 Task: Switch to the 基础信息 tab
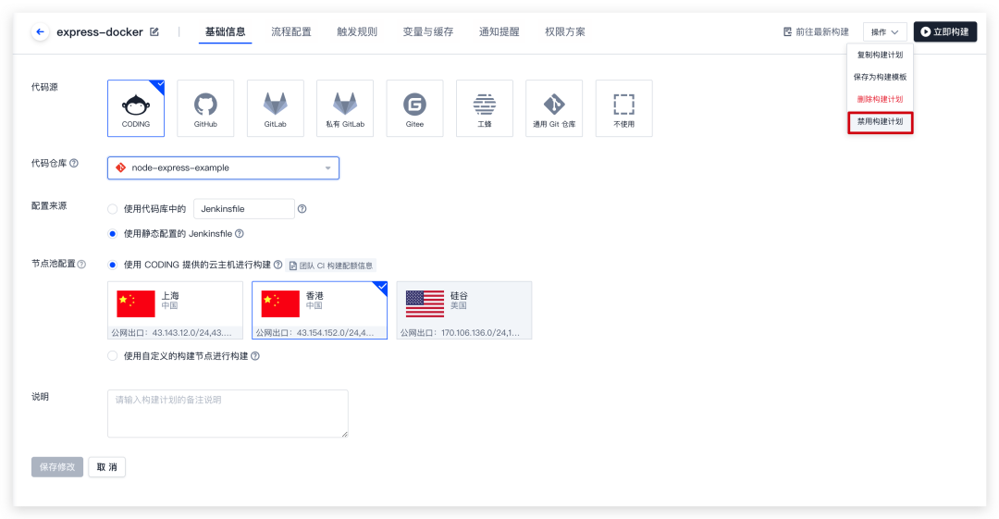(225, 31)
